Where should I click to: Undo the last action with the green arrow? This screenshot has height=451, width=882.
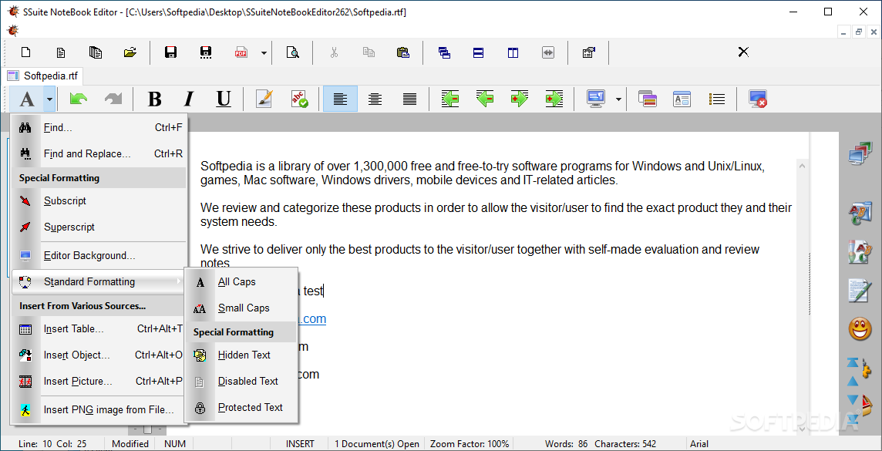tap(78, 99)
